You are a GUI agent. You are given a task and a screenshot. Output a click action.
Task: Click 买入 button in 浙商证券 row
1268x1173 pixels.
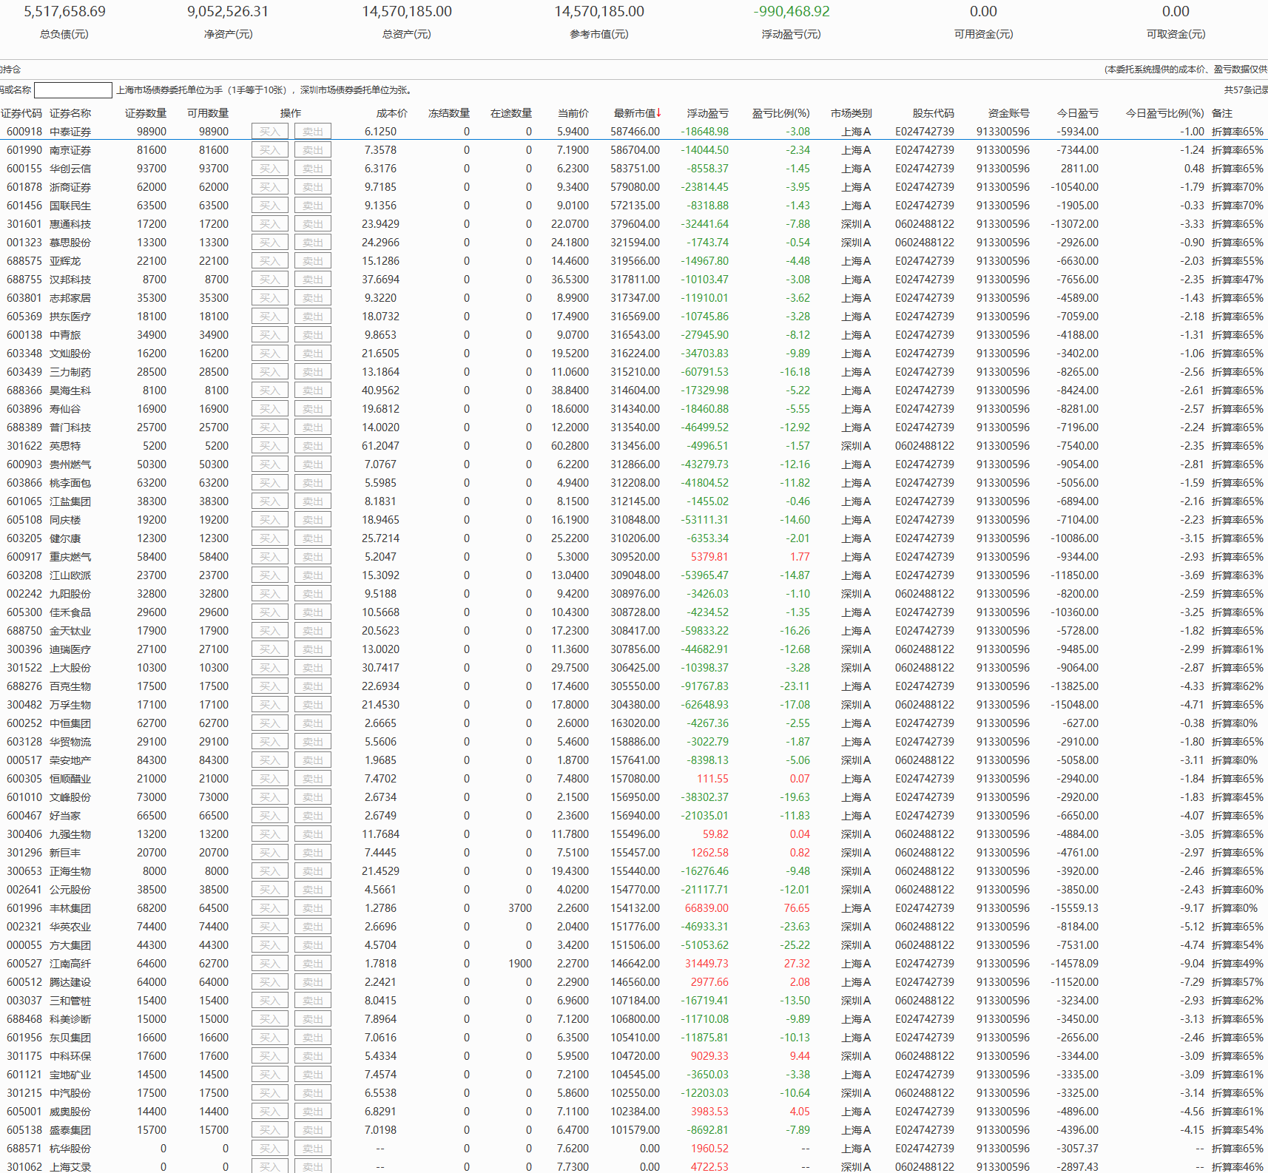[270, 187]
